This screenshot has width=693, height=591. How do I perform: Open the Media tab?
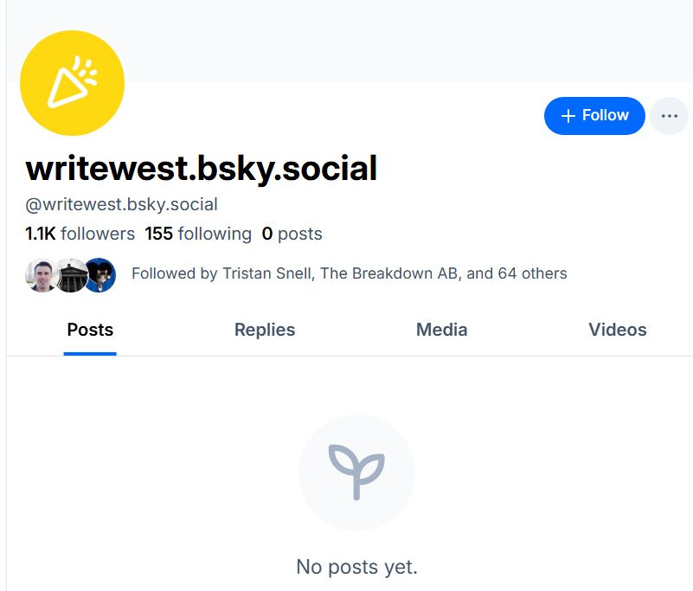click(x=441, y=330)
